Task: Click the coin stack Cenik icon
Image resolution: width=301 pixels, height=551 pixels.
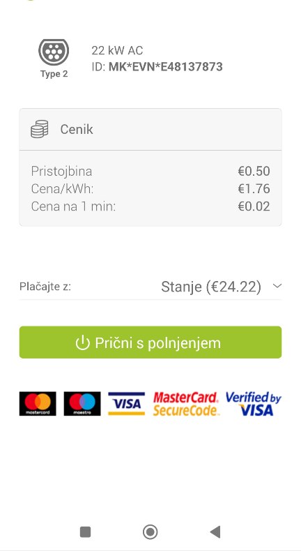Action: coord(39,129)
